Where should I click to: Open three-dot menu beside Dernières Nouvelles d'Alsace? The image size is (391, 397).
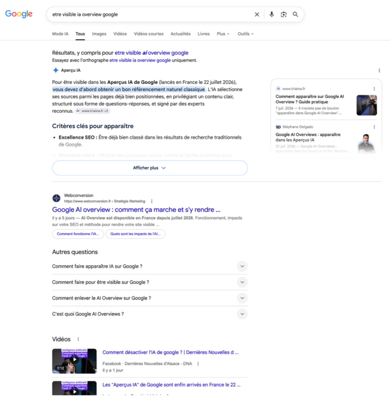[x=199, y=364]
